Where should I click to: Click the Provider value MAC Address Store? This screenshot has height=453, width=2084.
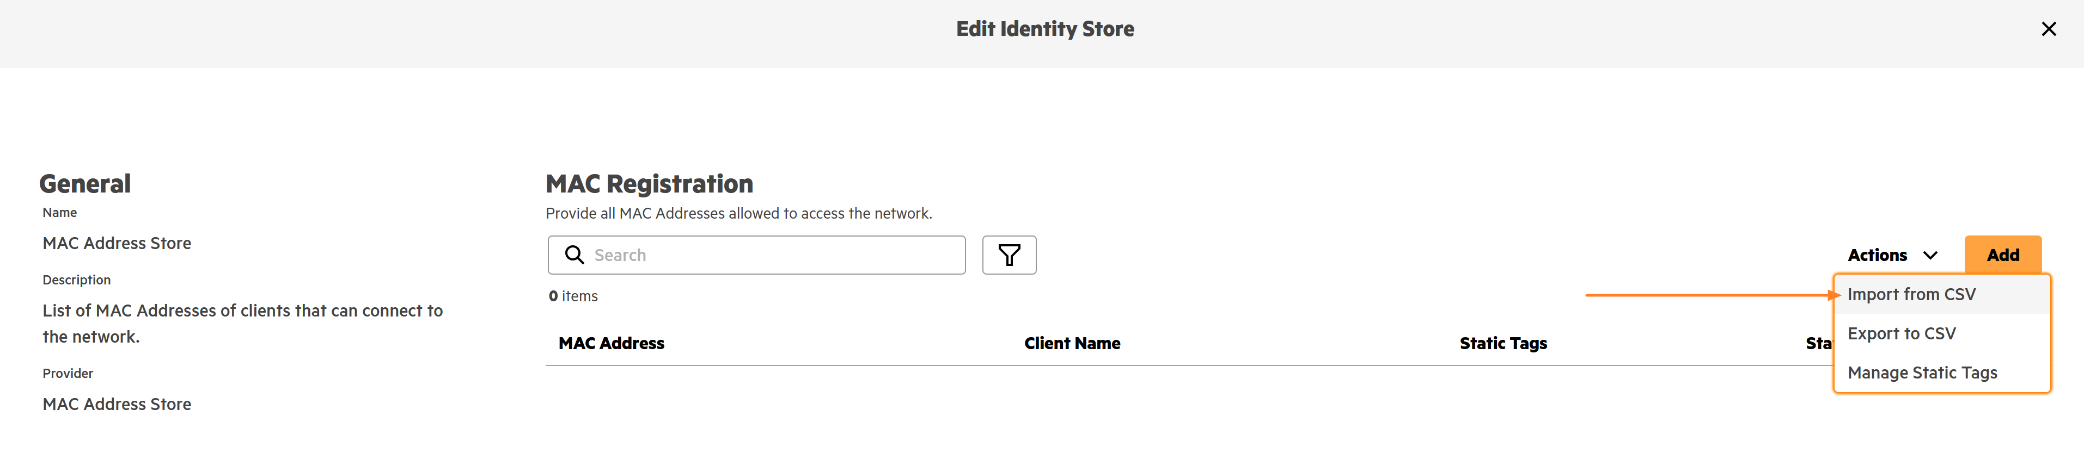(117, 404)
